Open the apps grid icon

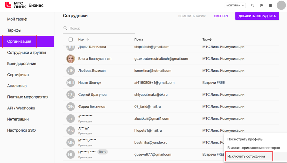pos(270,5)
